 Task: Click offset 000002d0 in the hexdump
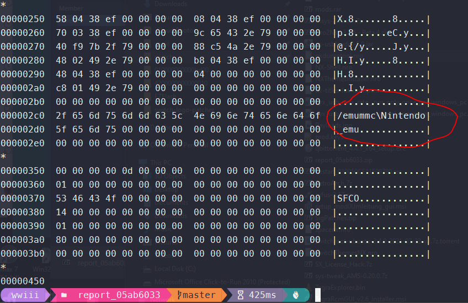(x=23, y=129)
